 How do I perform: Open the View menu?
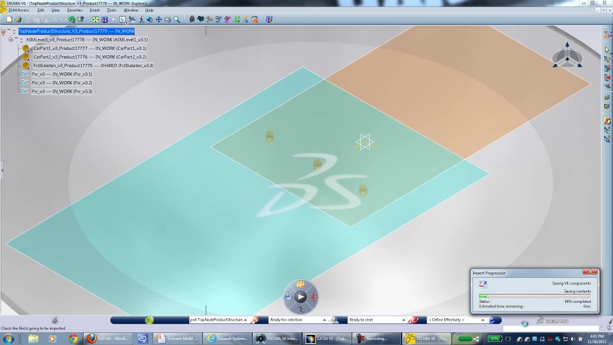click(x=56, y=10)
